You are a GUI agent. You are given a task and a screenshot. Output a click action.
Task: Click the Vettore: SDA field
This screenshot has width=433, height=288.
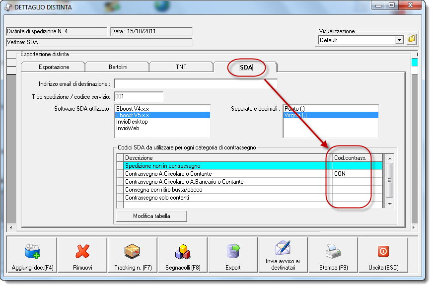(99, 42)
